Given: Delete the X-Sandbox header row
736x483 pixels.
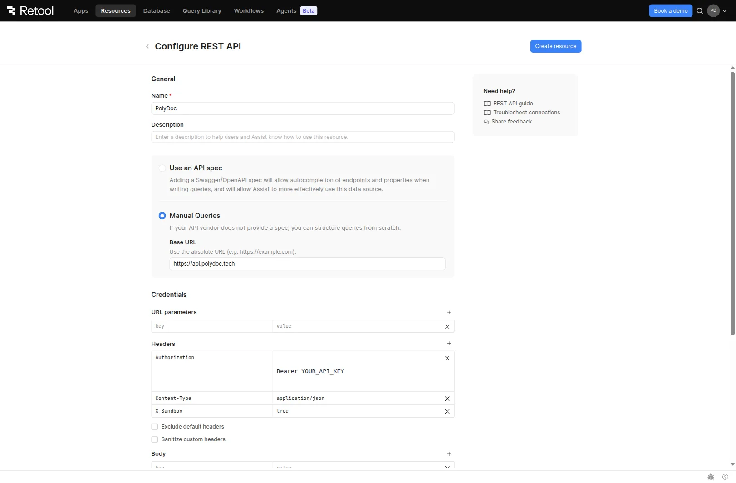Looking at the screenshot, I should coord(447,411).
